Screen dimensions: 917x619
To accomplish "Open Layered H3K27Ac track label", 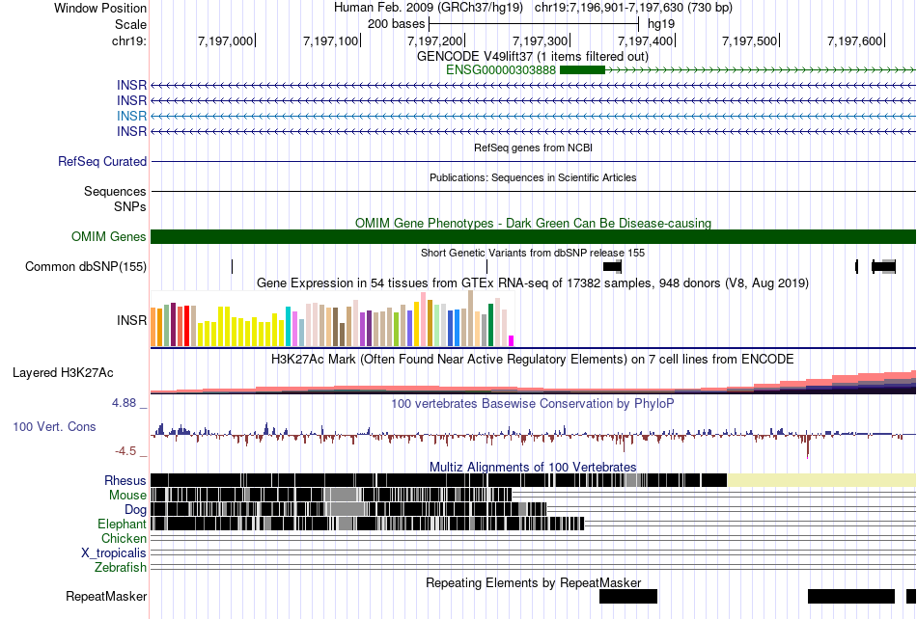I will 63,372.
